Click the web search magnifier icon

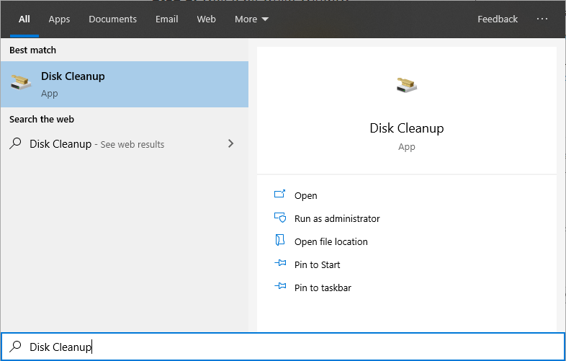pyautogui.click(x=16, y=143)
